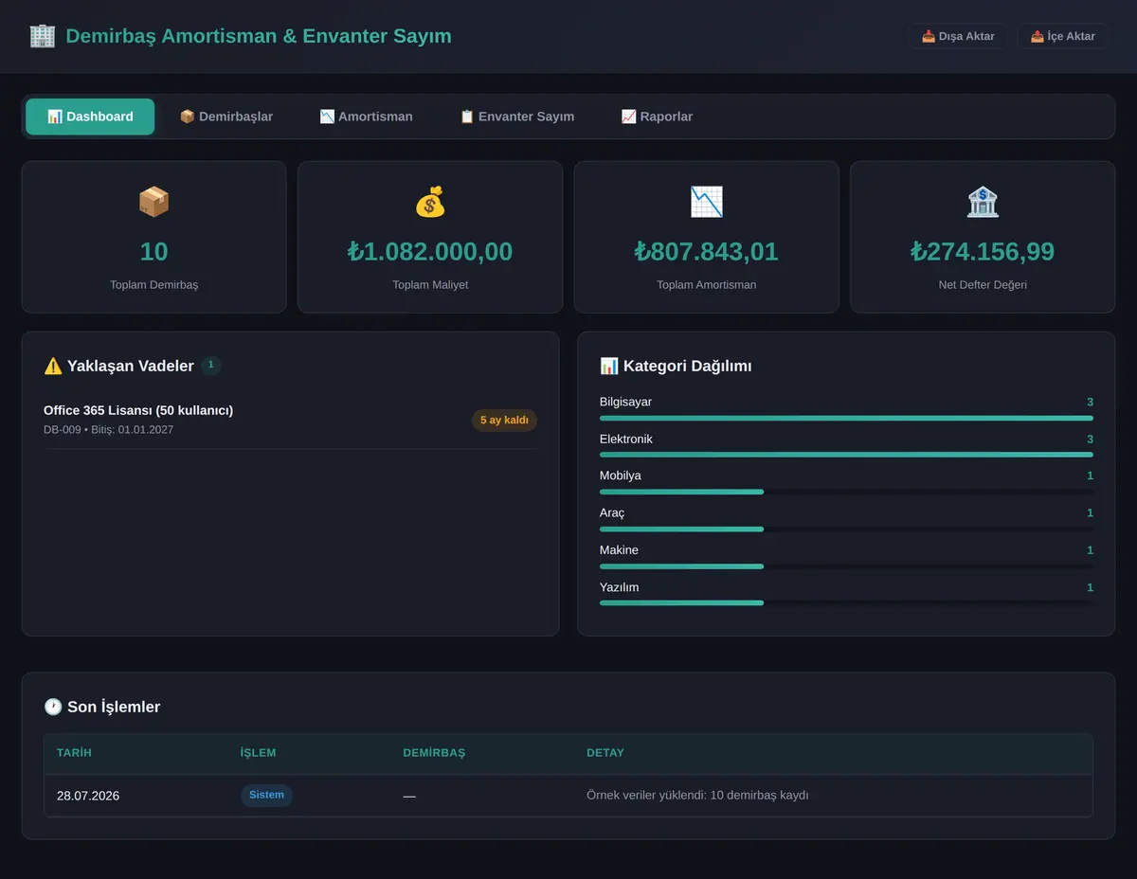The image size is (1137, 879).
Task: Click the money bag icon above Toplam Maliyet
Action: click(x=430, y=202)
